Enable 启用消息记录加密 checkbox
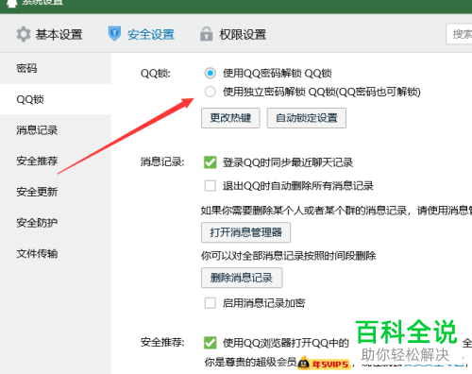Image resolution: width=472 pixels, height=374 pixels. click(x=211, y=303)
